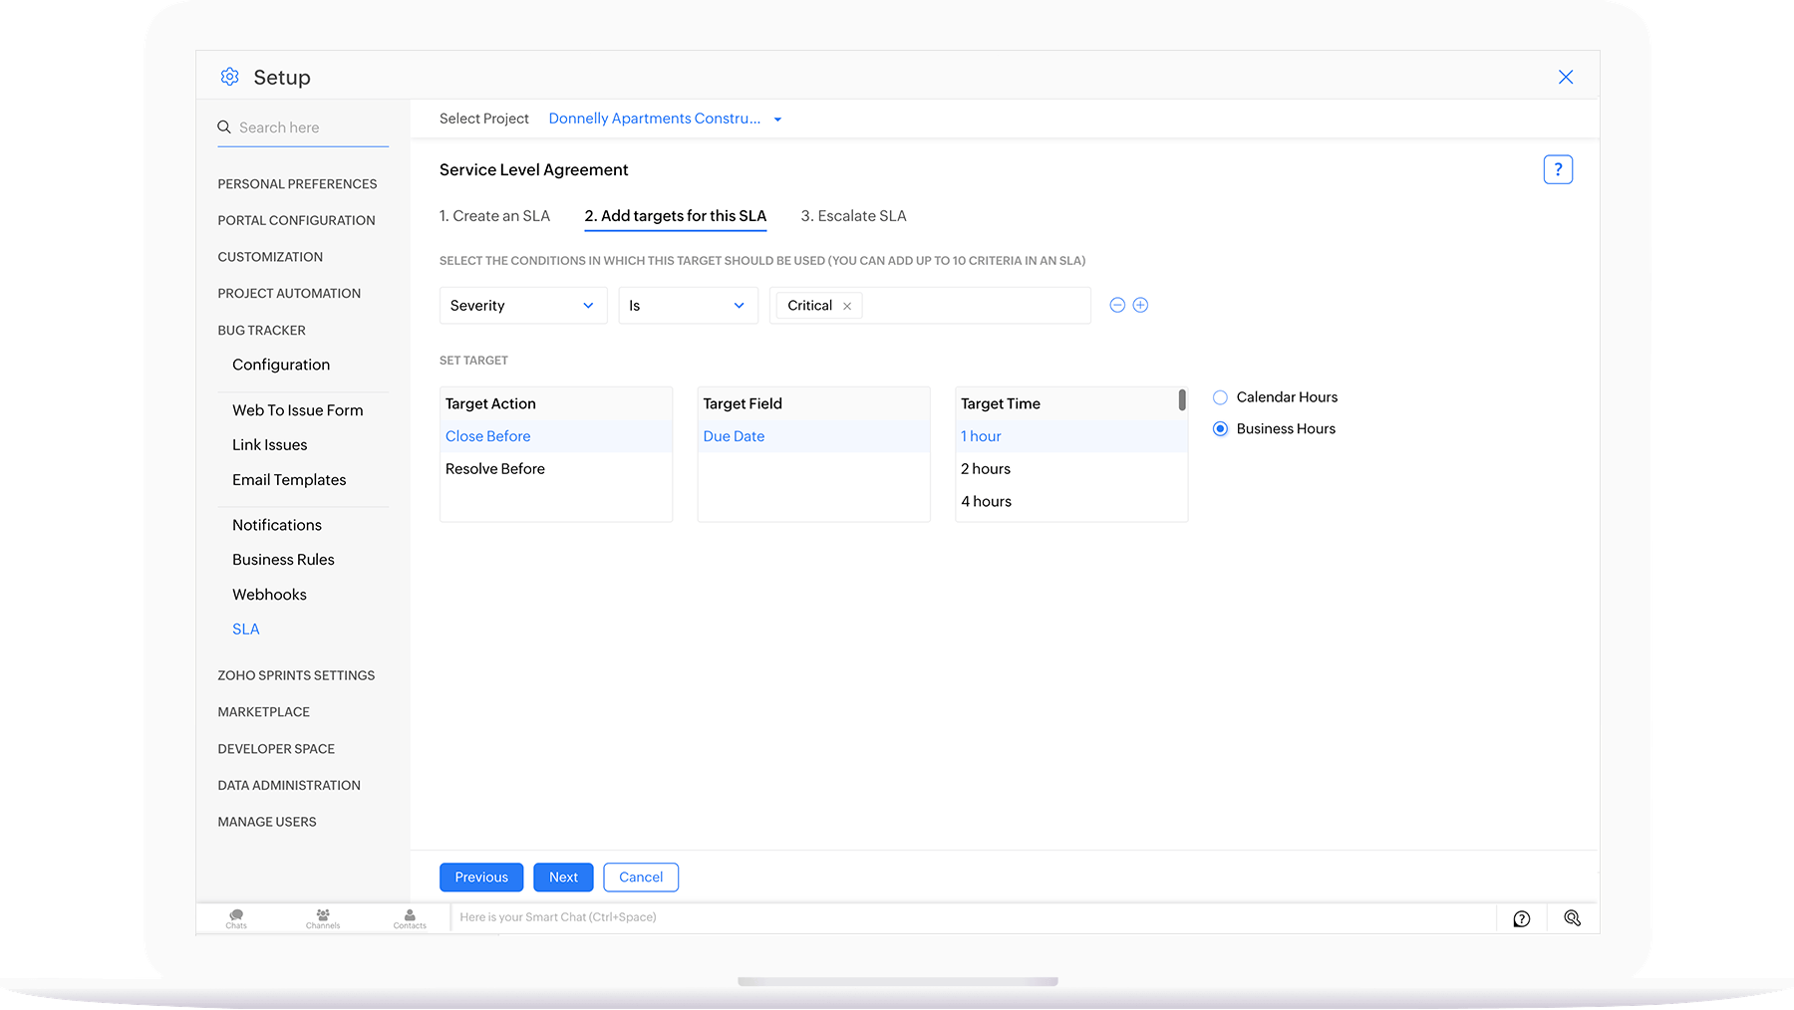
Task: Go to the Create an SLA tab
Action: 494,216
